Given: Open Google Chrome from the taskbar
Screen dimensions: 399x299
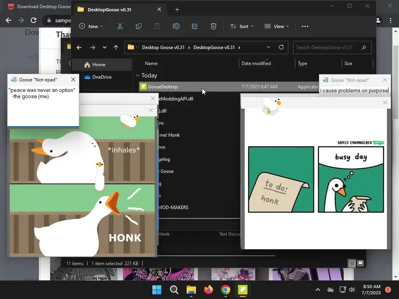Looking at the screenshot, I should pyautogui.click(x=226, y=290).
